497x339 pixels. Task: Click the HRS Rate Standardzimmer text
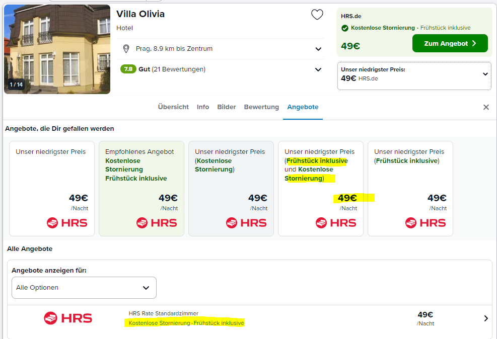click(x=163, y=313)
